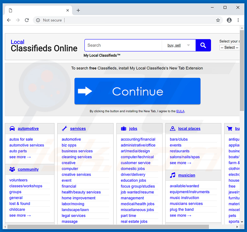
Task: Open computer/technical jobs link
Action: coord(137,157)
